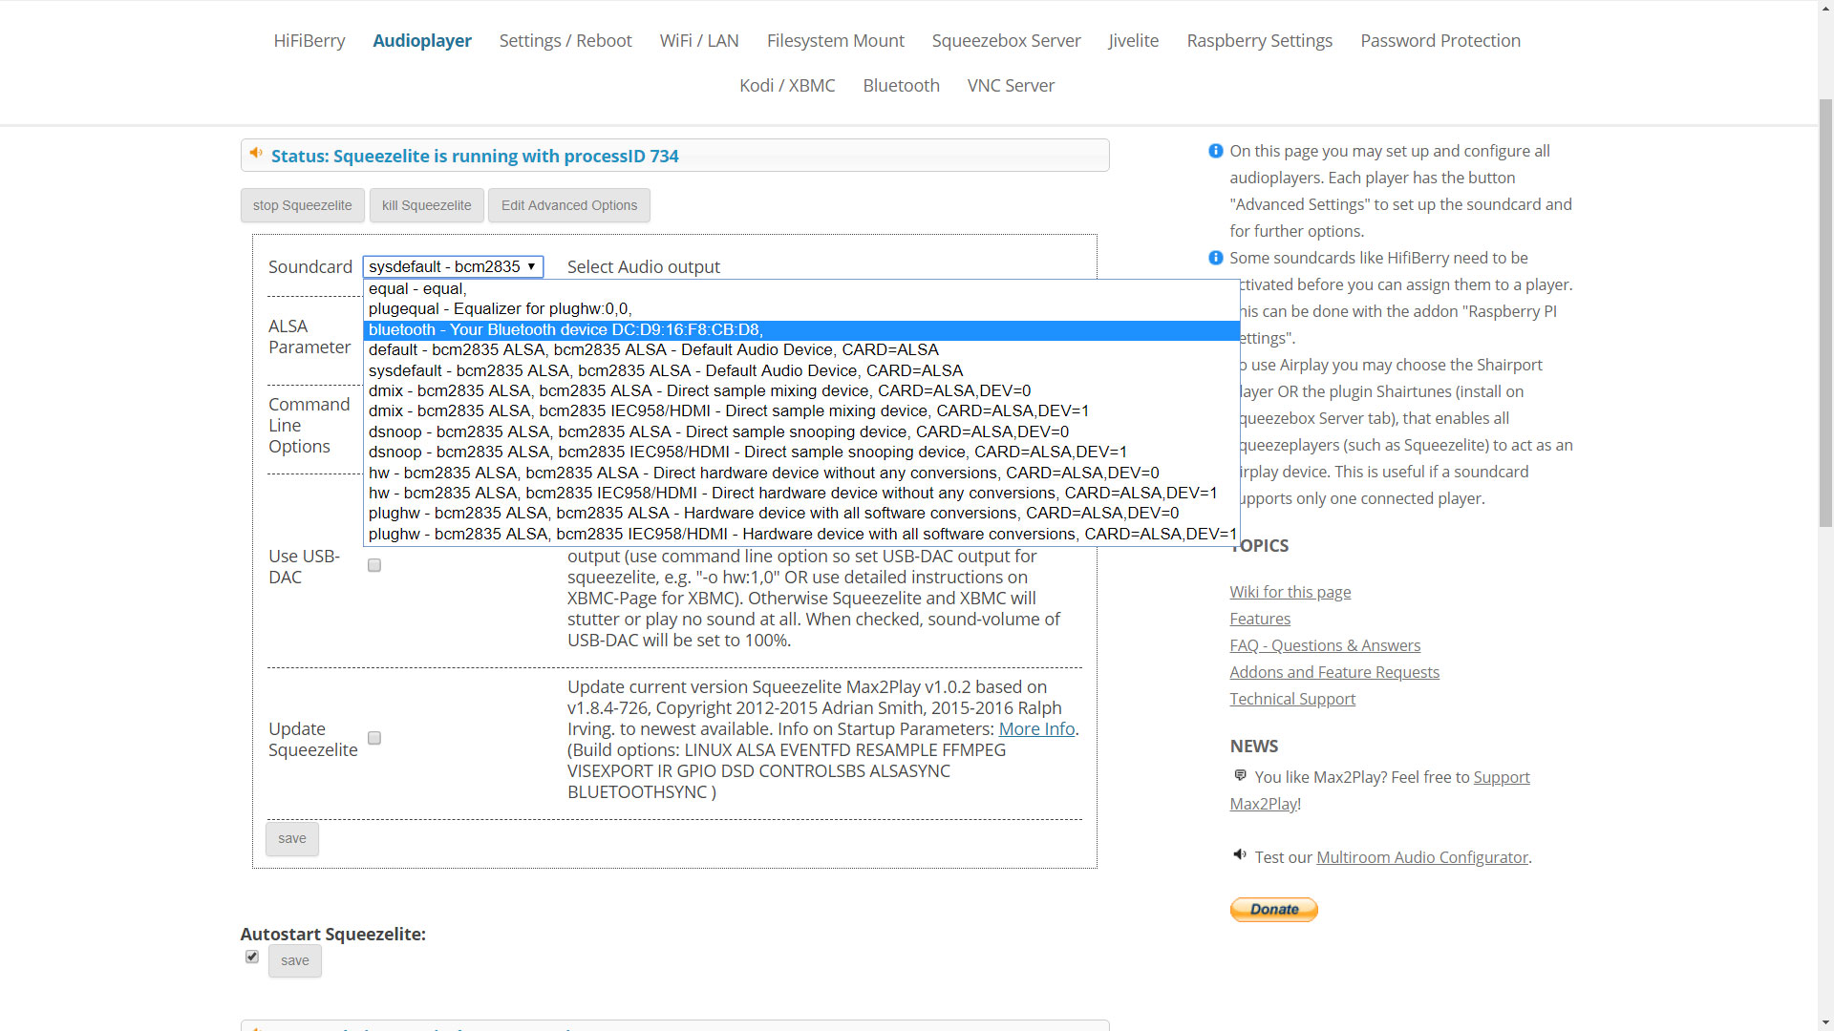Click the kill Squeezelite button
Screen dimensions: 1834x1031
point(427,205)
